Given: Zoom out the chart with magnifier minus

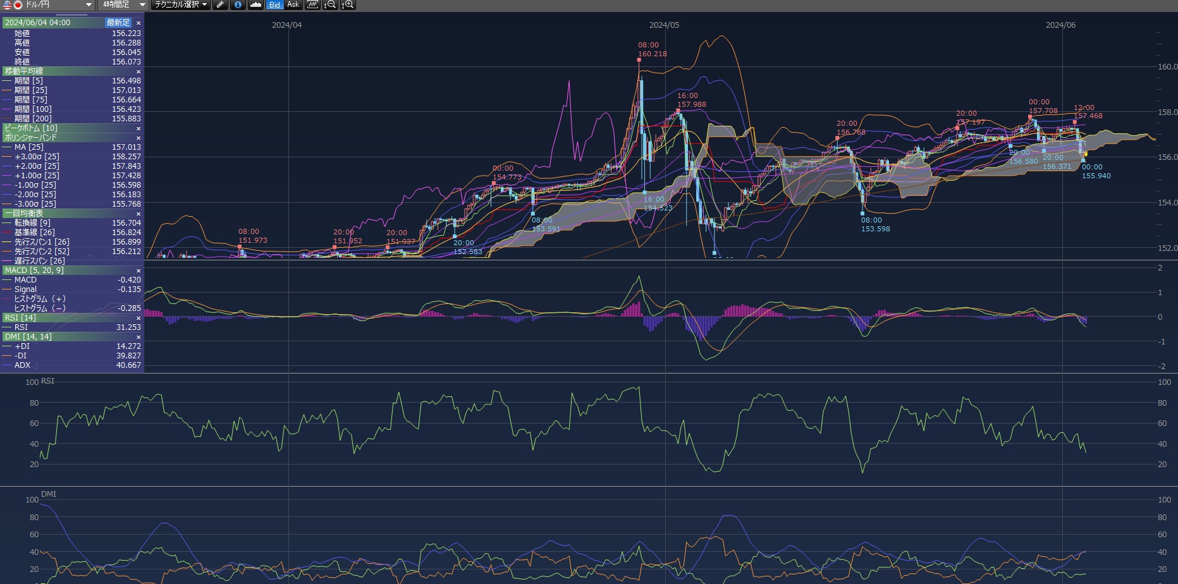Looking at the screenshot, I should 330,5.
